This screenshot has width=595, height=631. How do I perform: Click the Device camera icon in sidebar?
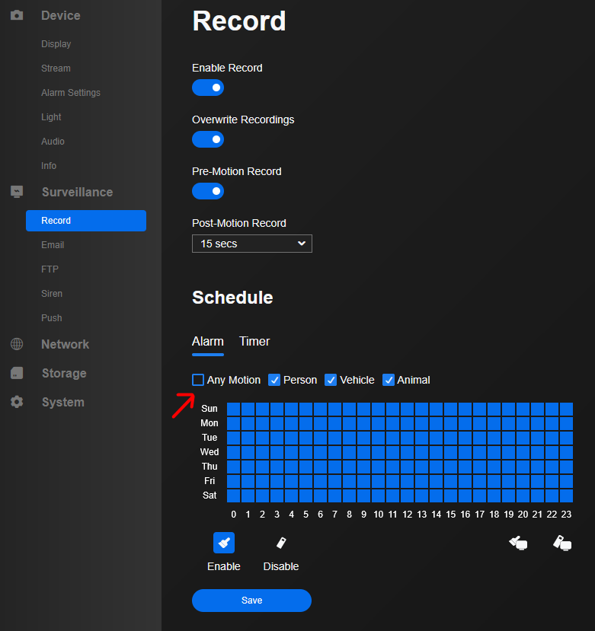pos(17,15)
